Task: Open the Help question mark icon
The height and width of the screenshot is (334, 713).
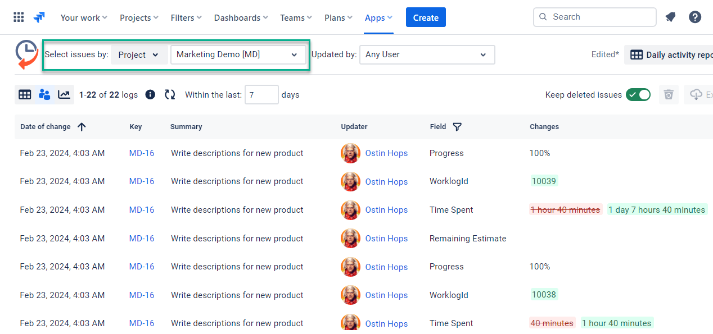Action: coord(695,17)
